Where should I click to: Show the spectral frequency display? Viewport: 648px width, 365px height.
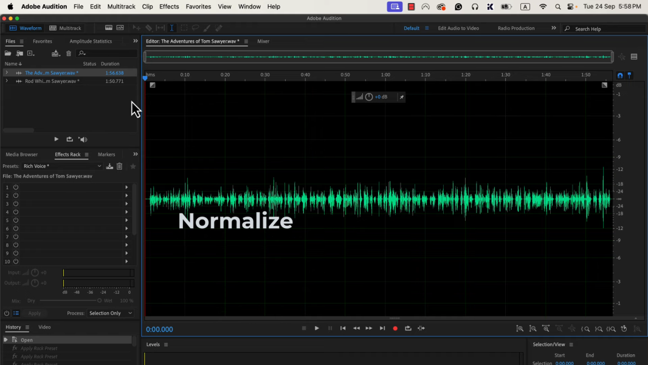point(109,28)
